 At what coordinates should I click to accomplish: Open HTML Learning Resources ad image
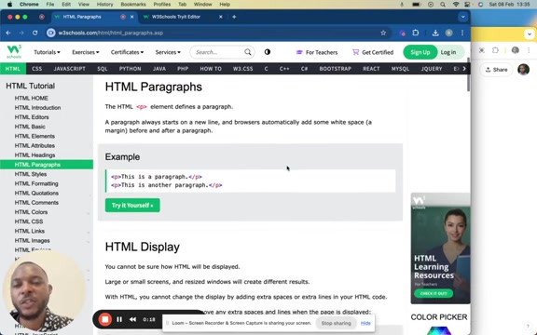[x=440, y=248]
